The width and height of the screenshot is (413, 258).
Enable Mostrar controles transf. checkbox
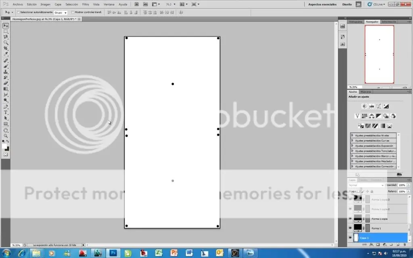(73, 12)
